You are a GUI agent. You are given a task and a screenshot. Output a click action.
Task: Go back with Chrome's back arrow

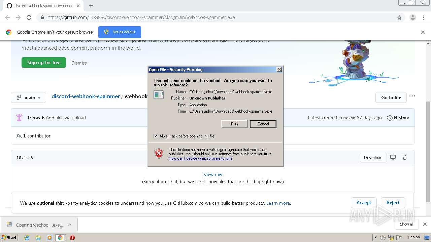7,17
